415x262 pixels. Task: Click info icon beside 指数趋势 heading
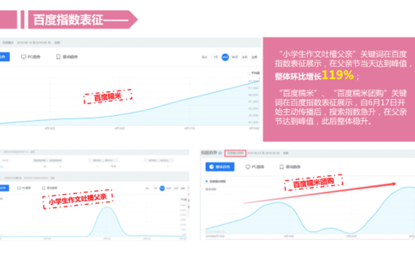pyautogui.click(x=220, y=153)
